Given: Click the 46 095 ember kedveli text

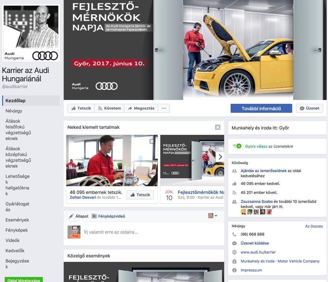Looking at the screenshot, I should pyautogui.click(x=260, y=184).
